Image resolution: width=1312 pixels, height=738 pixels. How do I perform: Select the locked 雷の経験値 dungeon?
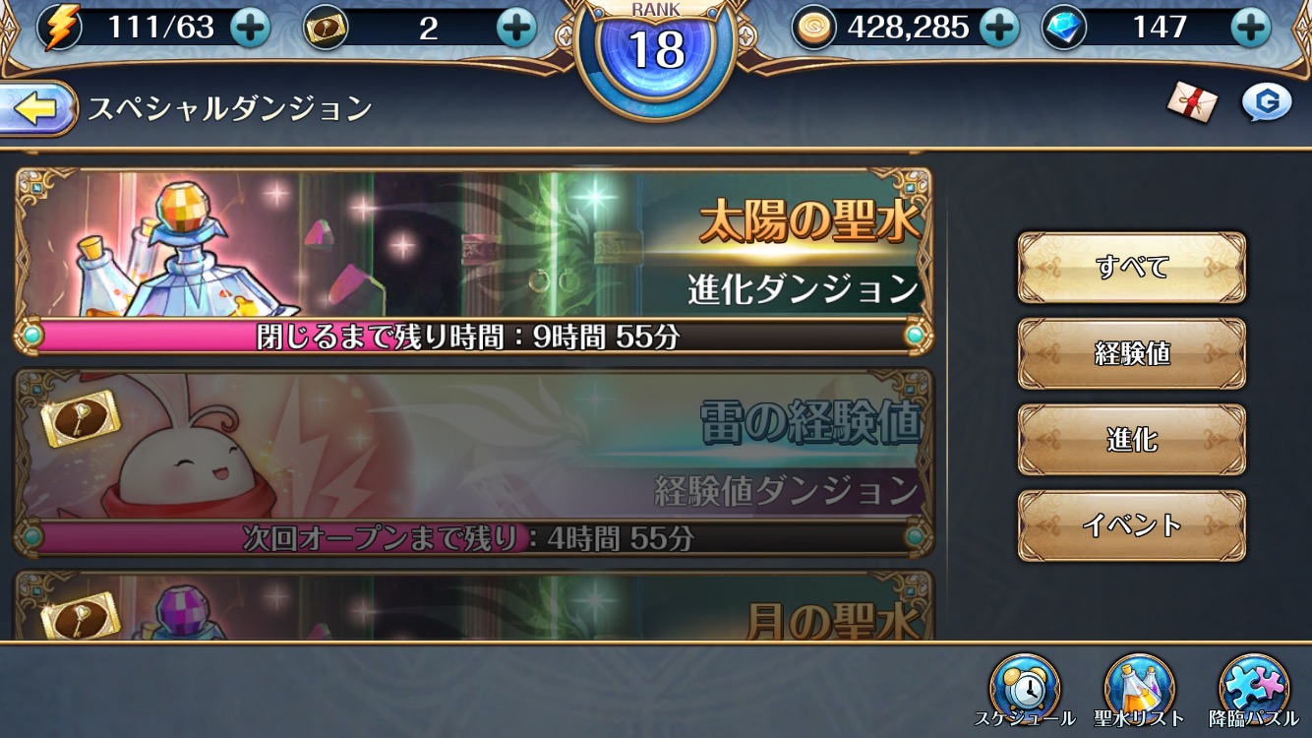tap(473, 462)
